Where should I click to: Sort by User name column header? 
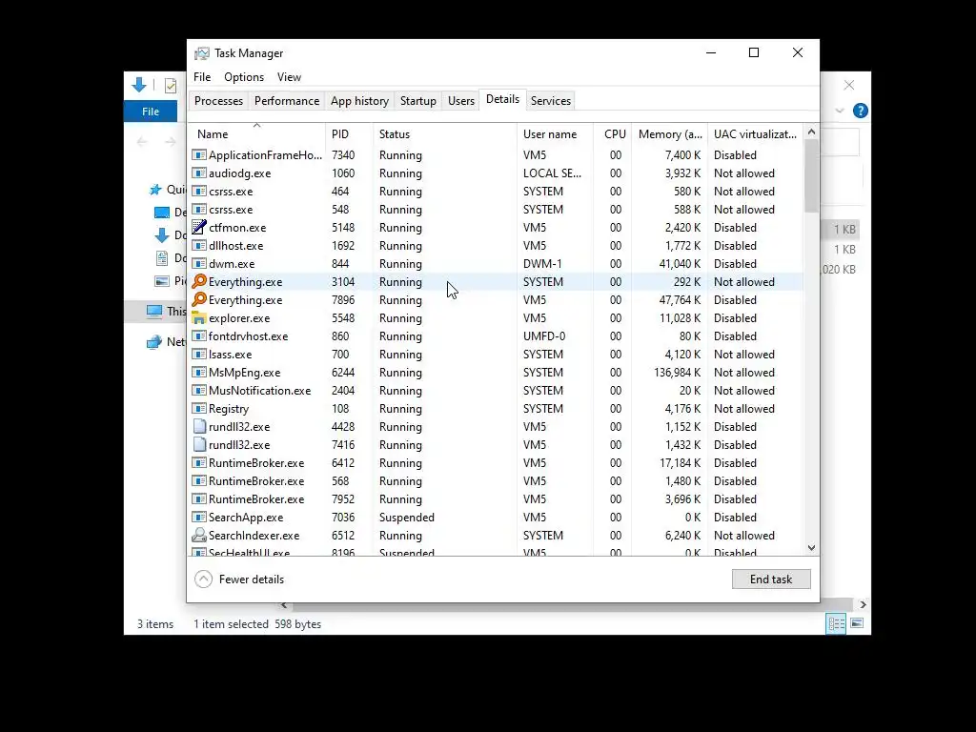(556, 133)
